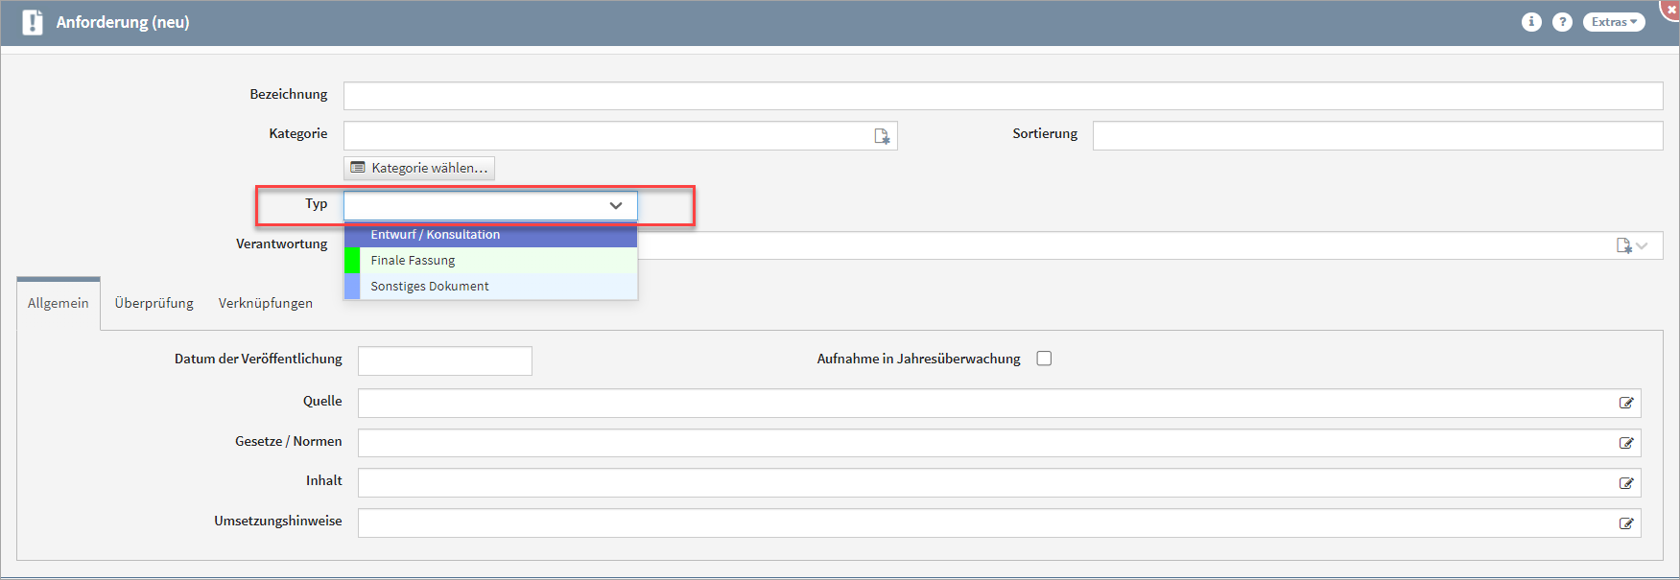Open editor icon in Inhalt field

pyautogui.click(x=1626, y=483)
